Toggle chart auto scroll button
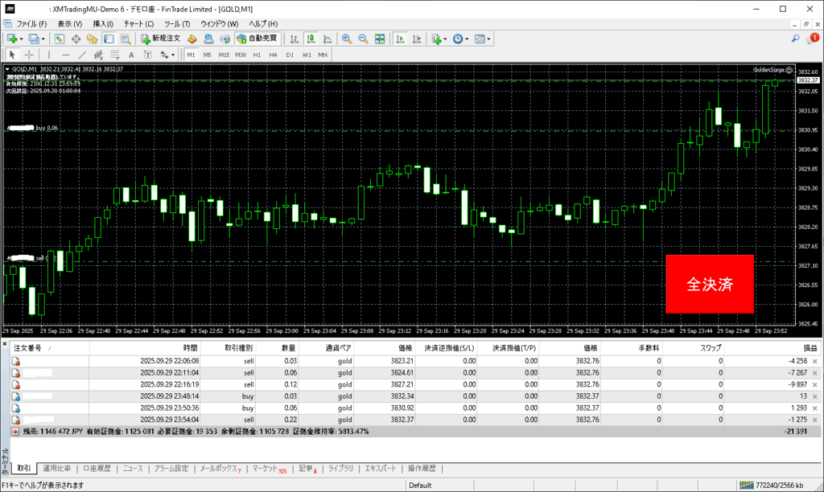The width and height of the screenshot is (824, 492). pyautogui.click(x=398, y=38)
